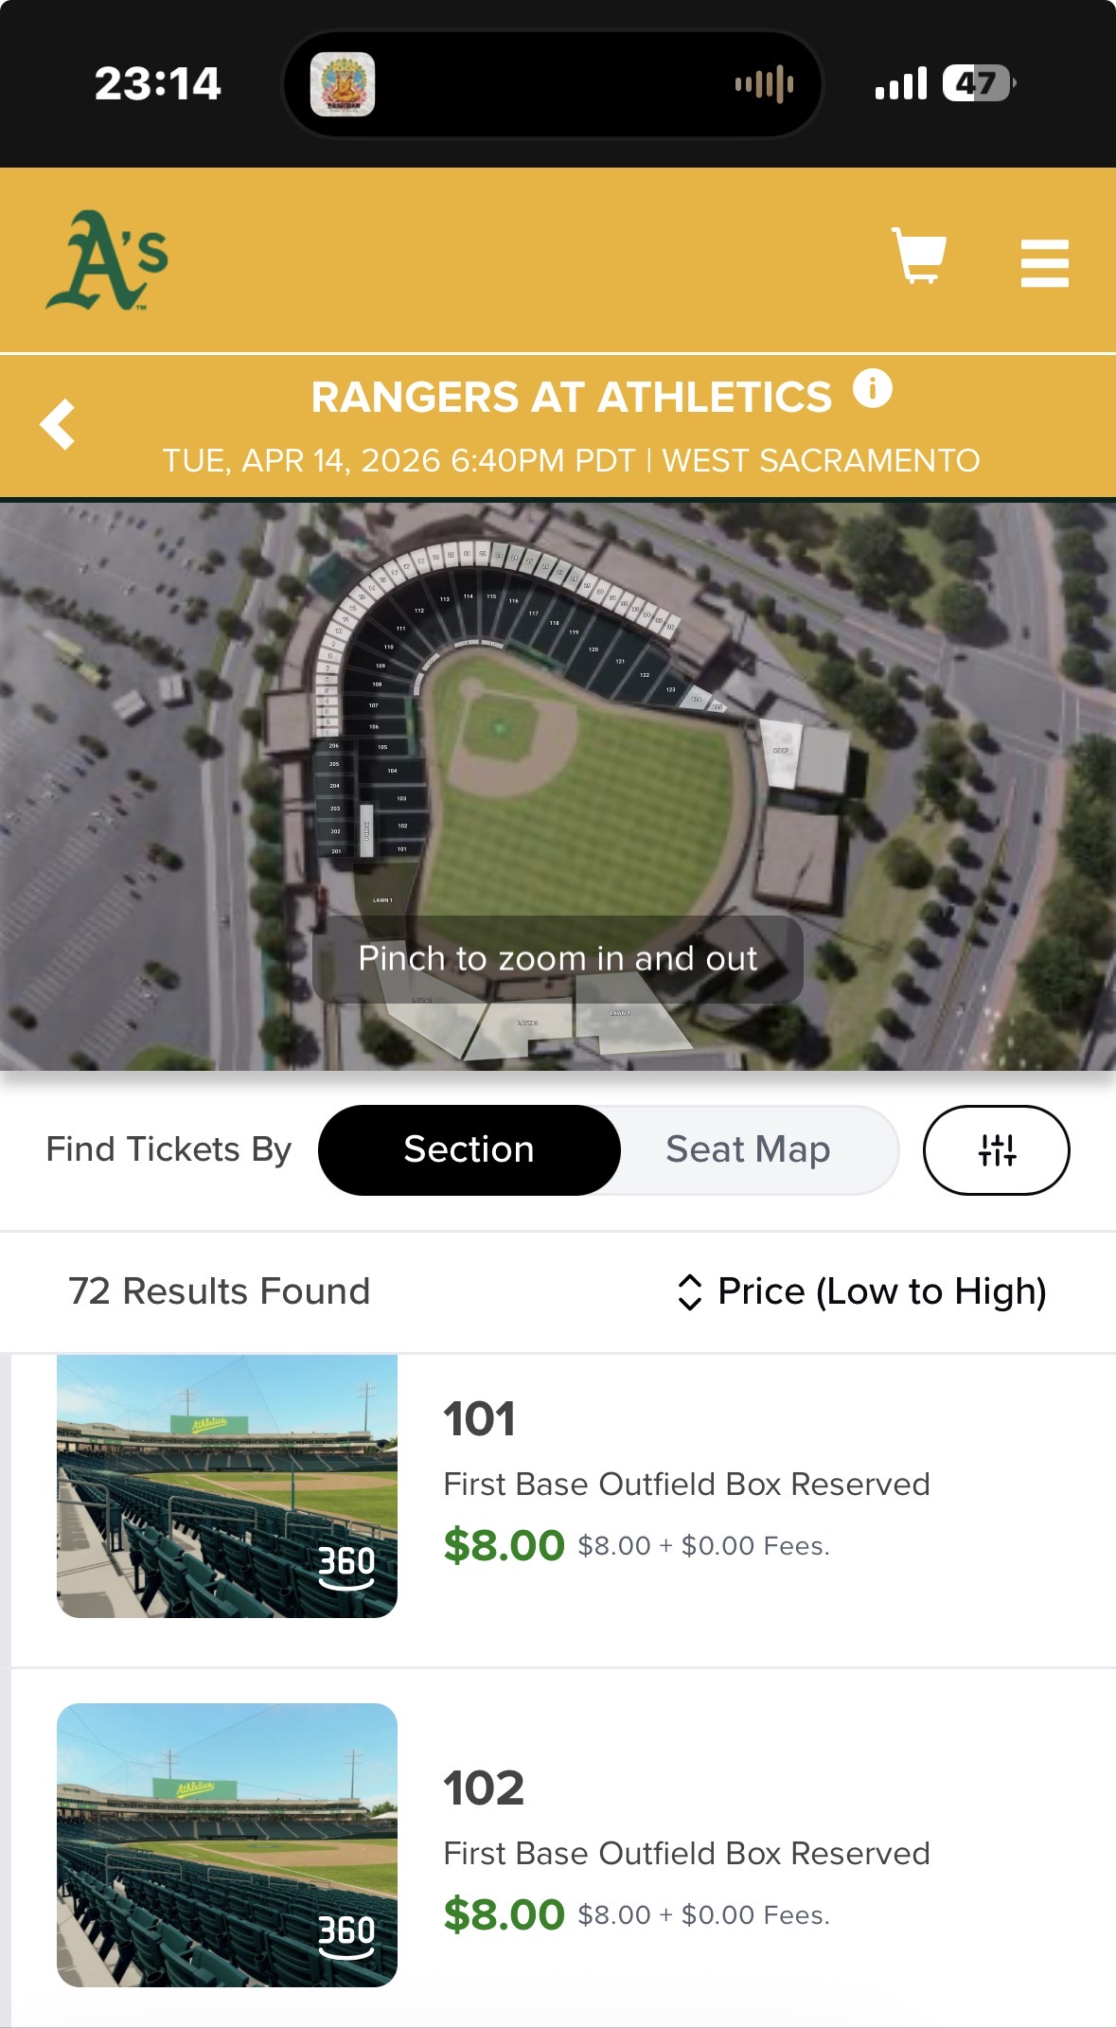Open the 360 view icon for section 101
This screenshot has width=1116, height=2028.
tap(346, 1566)
